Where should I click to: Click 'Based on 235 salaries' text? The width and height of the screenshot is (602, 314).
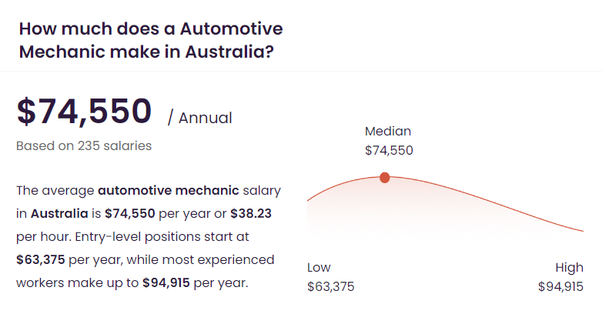pyautogui.click(x=84, y=146)
